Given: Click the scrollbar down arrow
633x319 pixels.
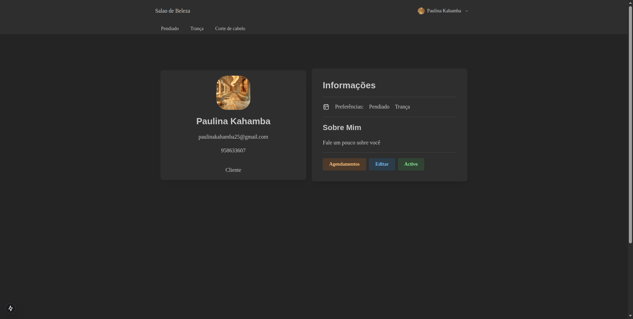Looking at the screenshot, I should (630, 316).
